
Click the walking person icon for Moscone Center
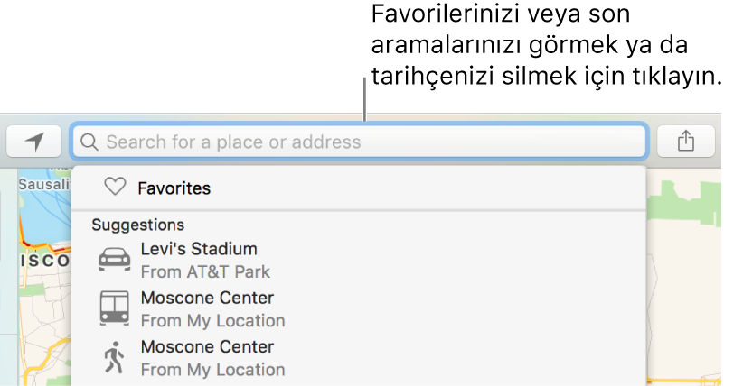click(x=114, y=357)
